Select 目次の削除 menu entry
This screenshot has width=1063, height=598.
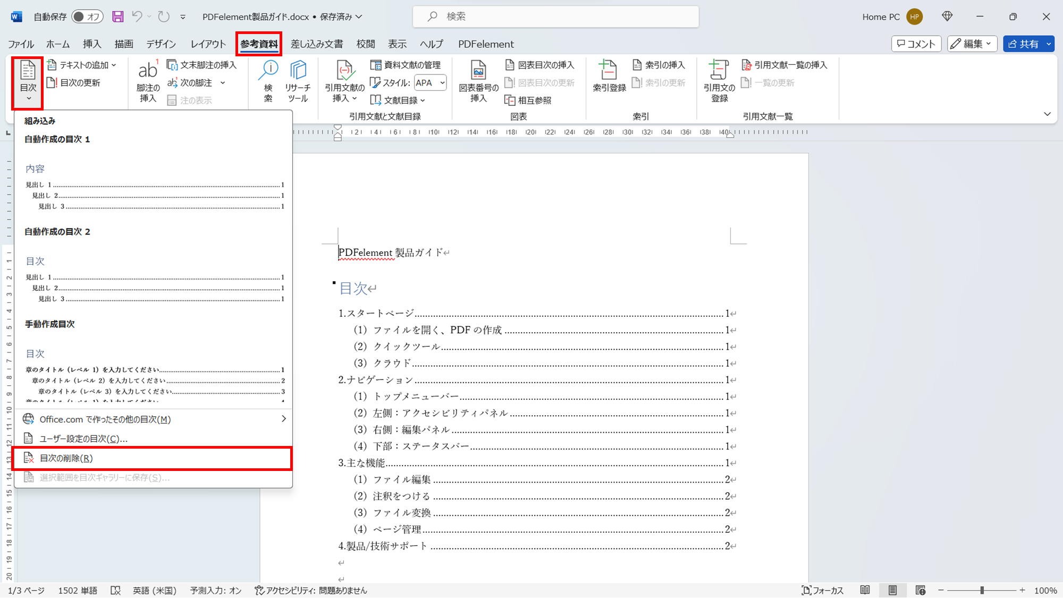(153, 458)
